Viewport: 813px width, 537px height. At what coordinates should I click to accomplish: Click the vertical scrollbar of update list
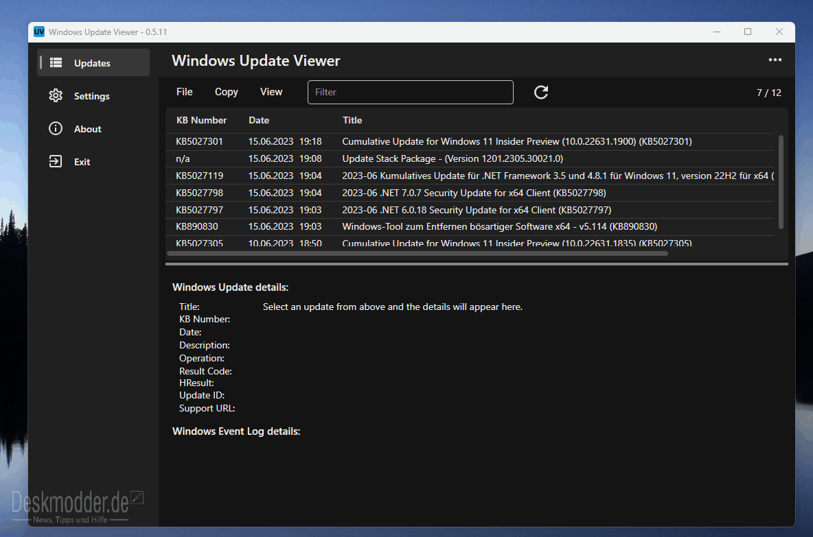tap(780, 182)
